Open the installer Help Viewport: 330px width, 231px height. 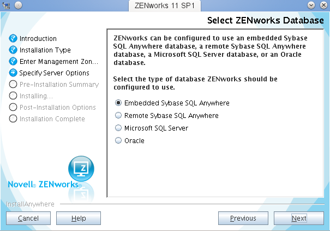(x=79, y=218)
